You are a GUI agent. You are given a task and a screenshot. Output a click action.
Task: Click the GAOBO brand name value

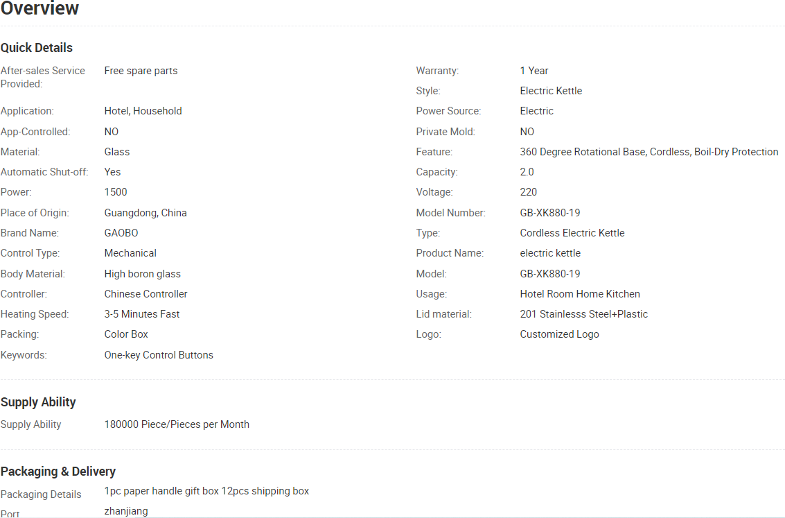coord(121,233)
